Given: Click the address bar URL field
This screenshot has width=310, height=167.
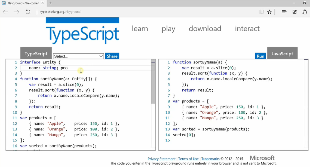Looking at the screenshot, I should [x=60, y=12].
